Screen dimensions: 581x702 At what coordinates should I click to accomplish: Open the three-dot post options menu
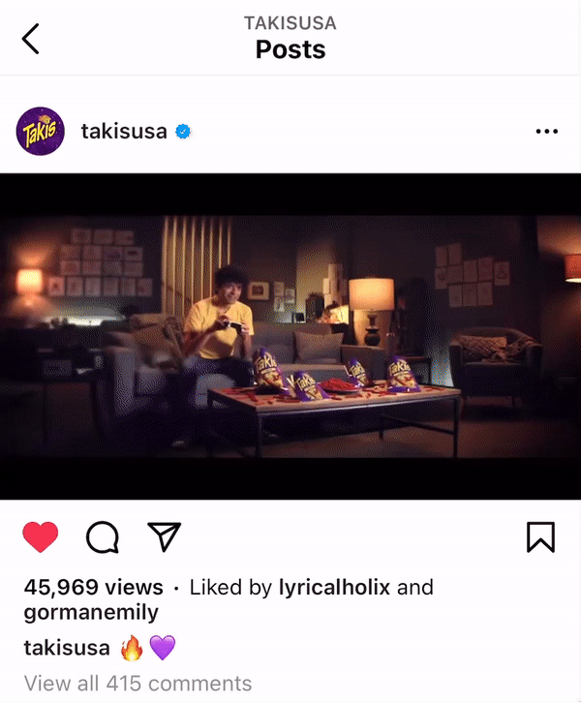546,131
